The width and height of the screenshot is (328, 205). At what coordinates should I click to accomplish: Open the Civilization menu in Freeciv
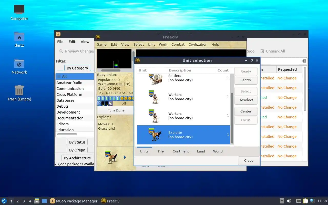click(x=198, y=44)
